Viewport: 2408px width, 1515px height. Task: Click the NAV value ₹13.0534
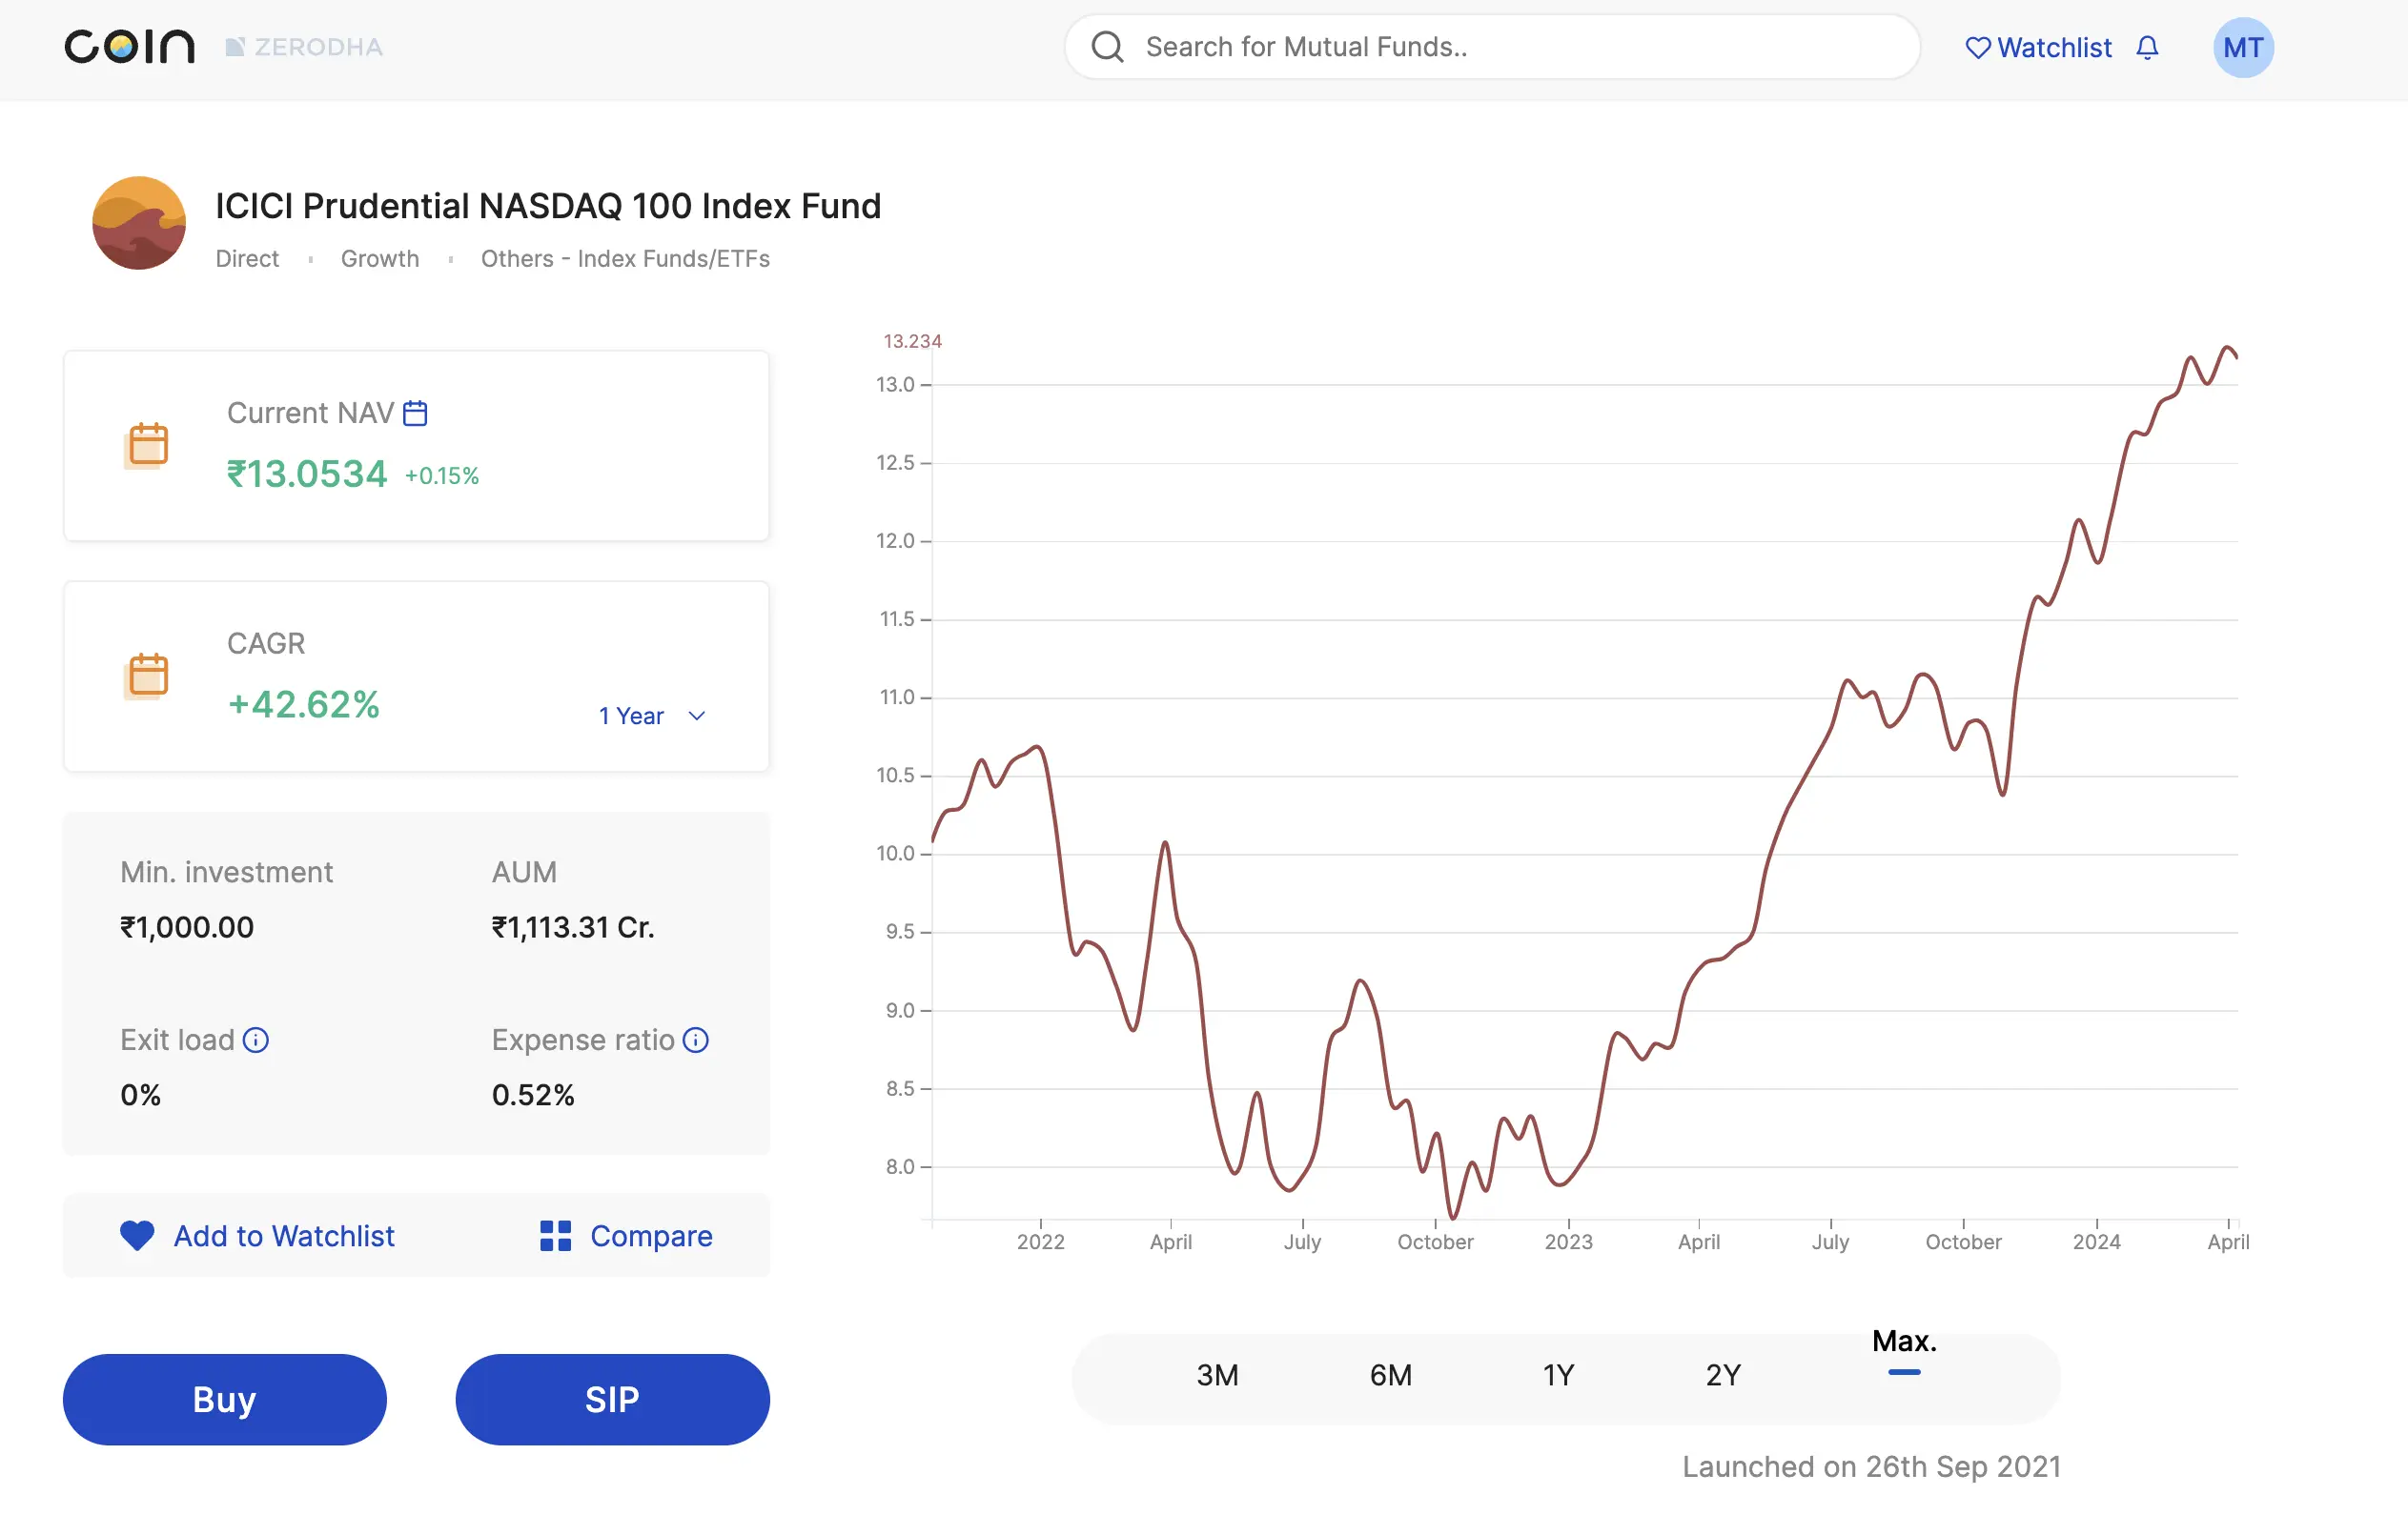pos(307,474)
